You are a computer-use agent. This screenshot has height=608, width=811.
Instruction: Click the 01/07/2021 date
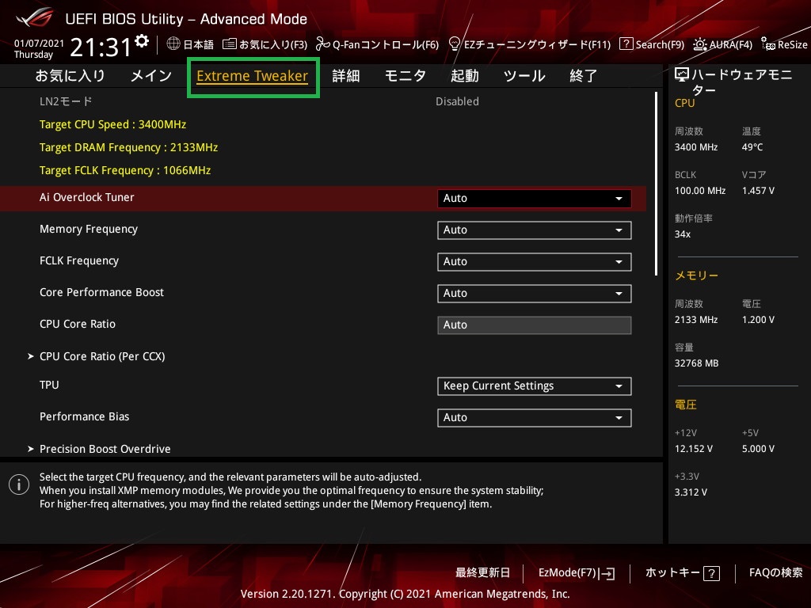40,43
